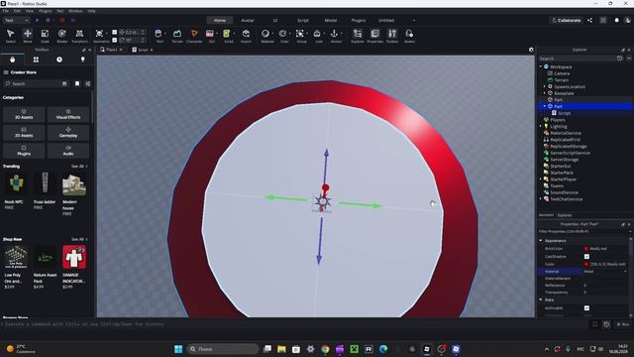This screenshot has width=634, height=357.
Task: Open the Gameplay category
Action: [68, 132]
